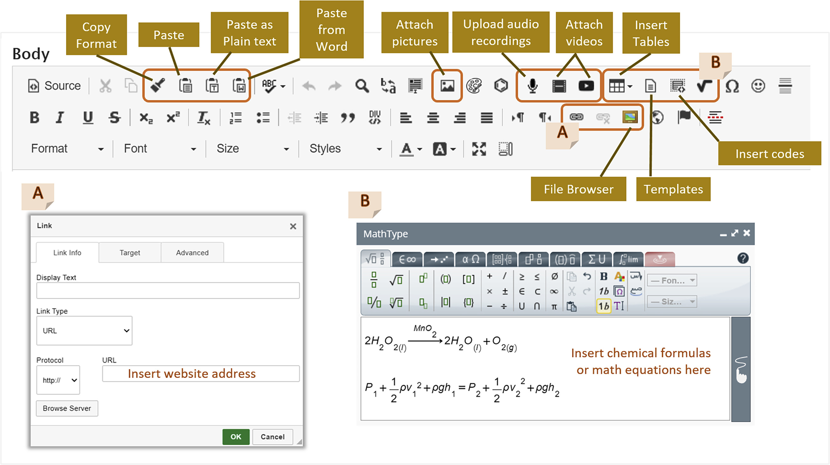Toggle the bulleted list

[x=263, y=118]
